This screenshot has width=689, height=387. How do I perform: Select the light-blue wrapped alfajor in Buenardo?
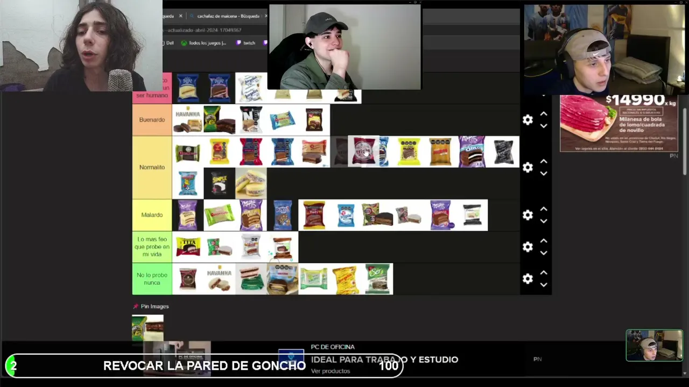(283, 120)
